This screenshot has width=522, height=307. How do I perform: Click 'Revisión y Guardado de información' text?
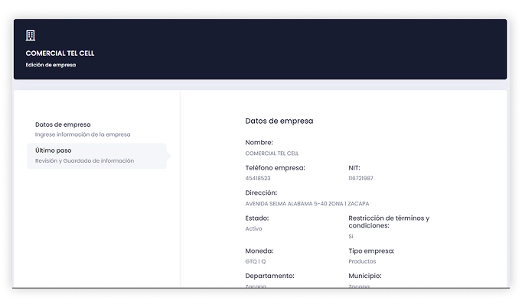pos(84,161)
